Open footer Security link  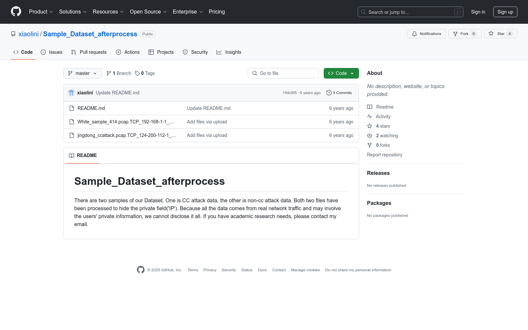[229, 270]
